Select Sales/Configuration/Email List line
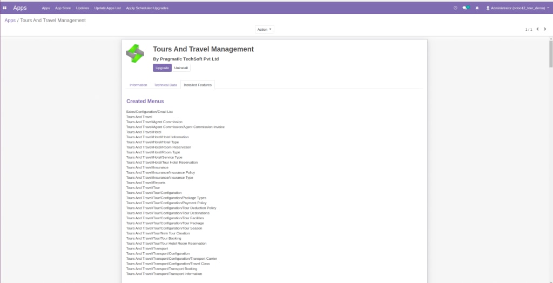Screen dimensions: 553x283 click(x=150, y=111)
